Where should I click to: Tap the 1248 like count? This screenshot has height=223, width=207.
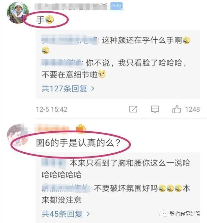[x=192, y=109]
